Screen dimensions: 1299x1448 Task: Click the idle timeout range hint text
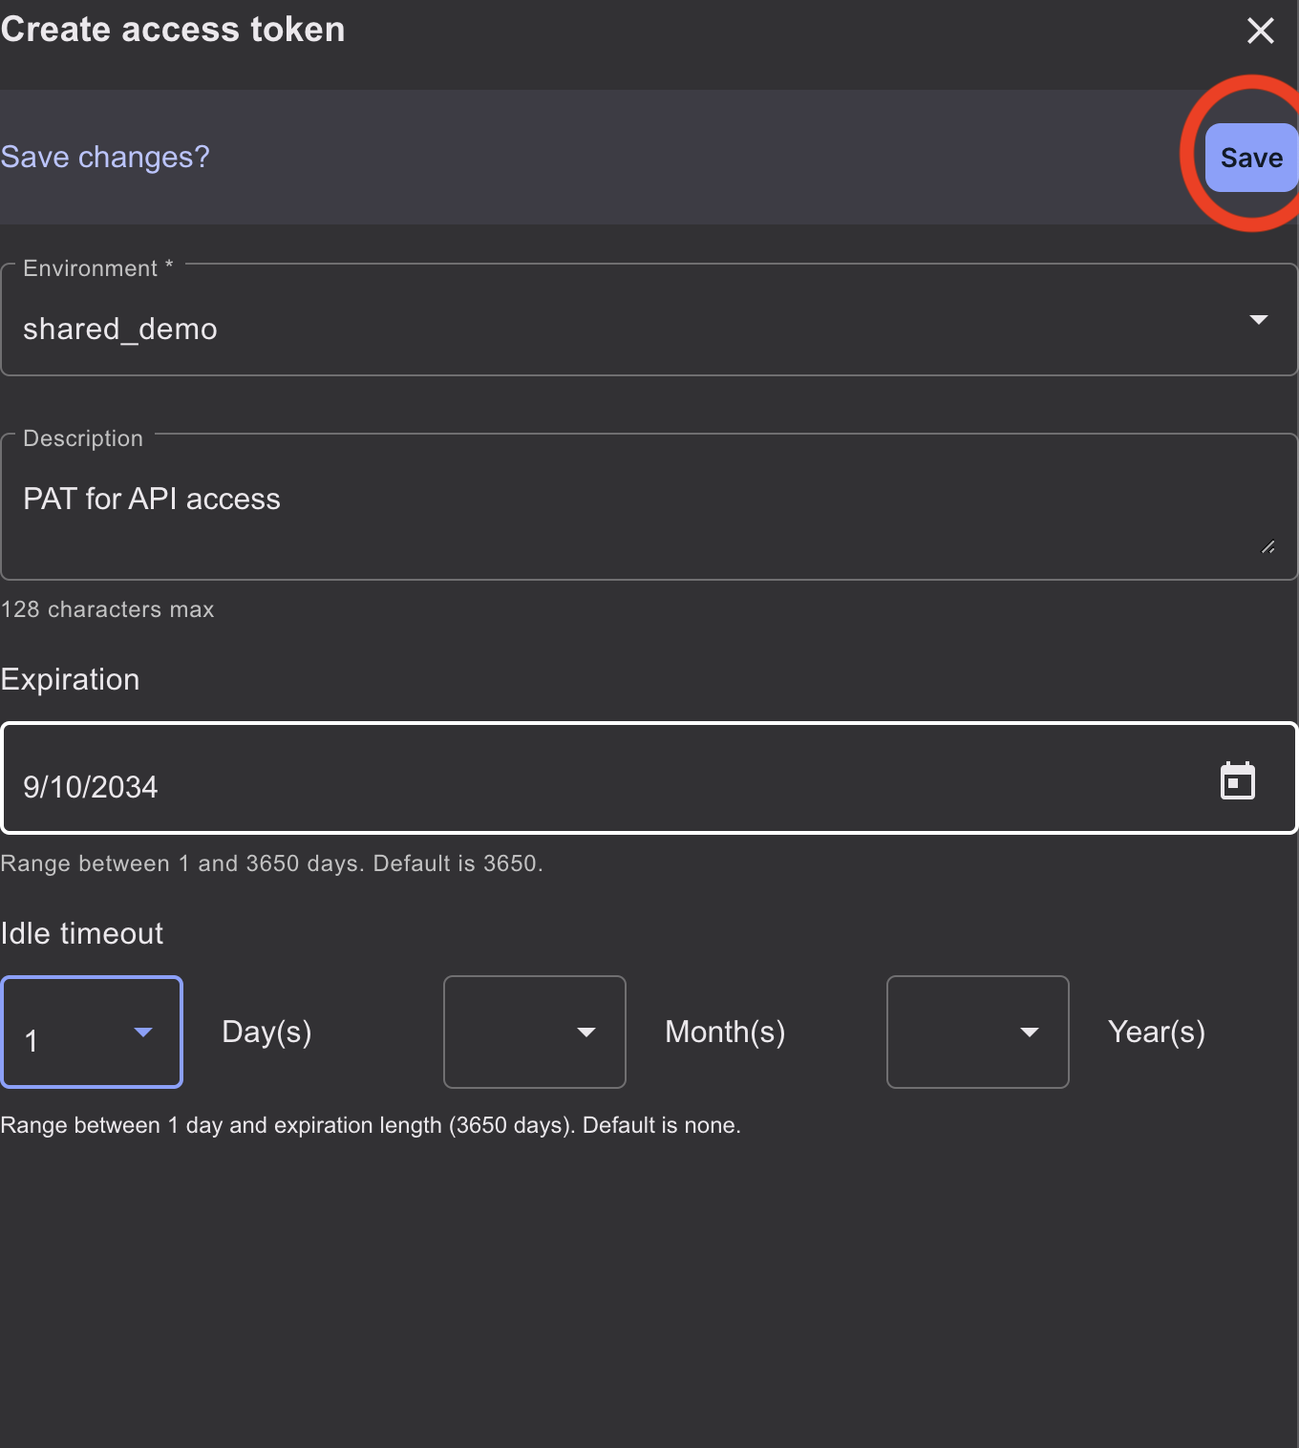tap(371, 1125)
